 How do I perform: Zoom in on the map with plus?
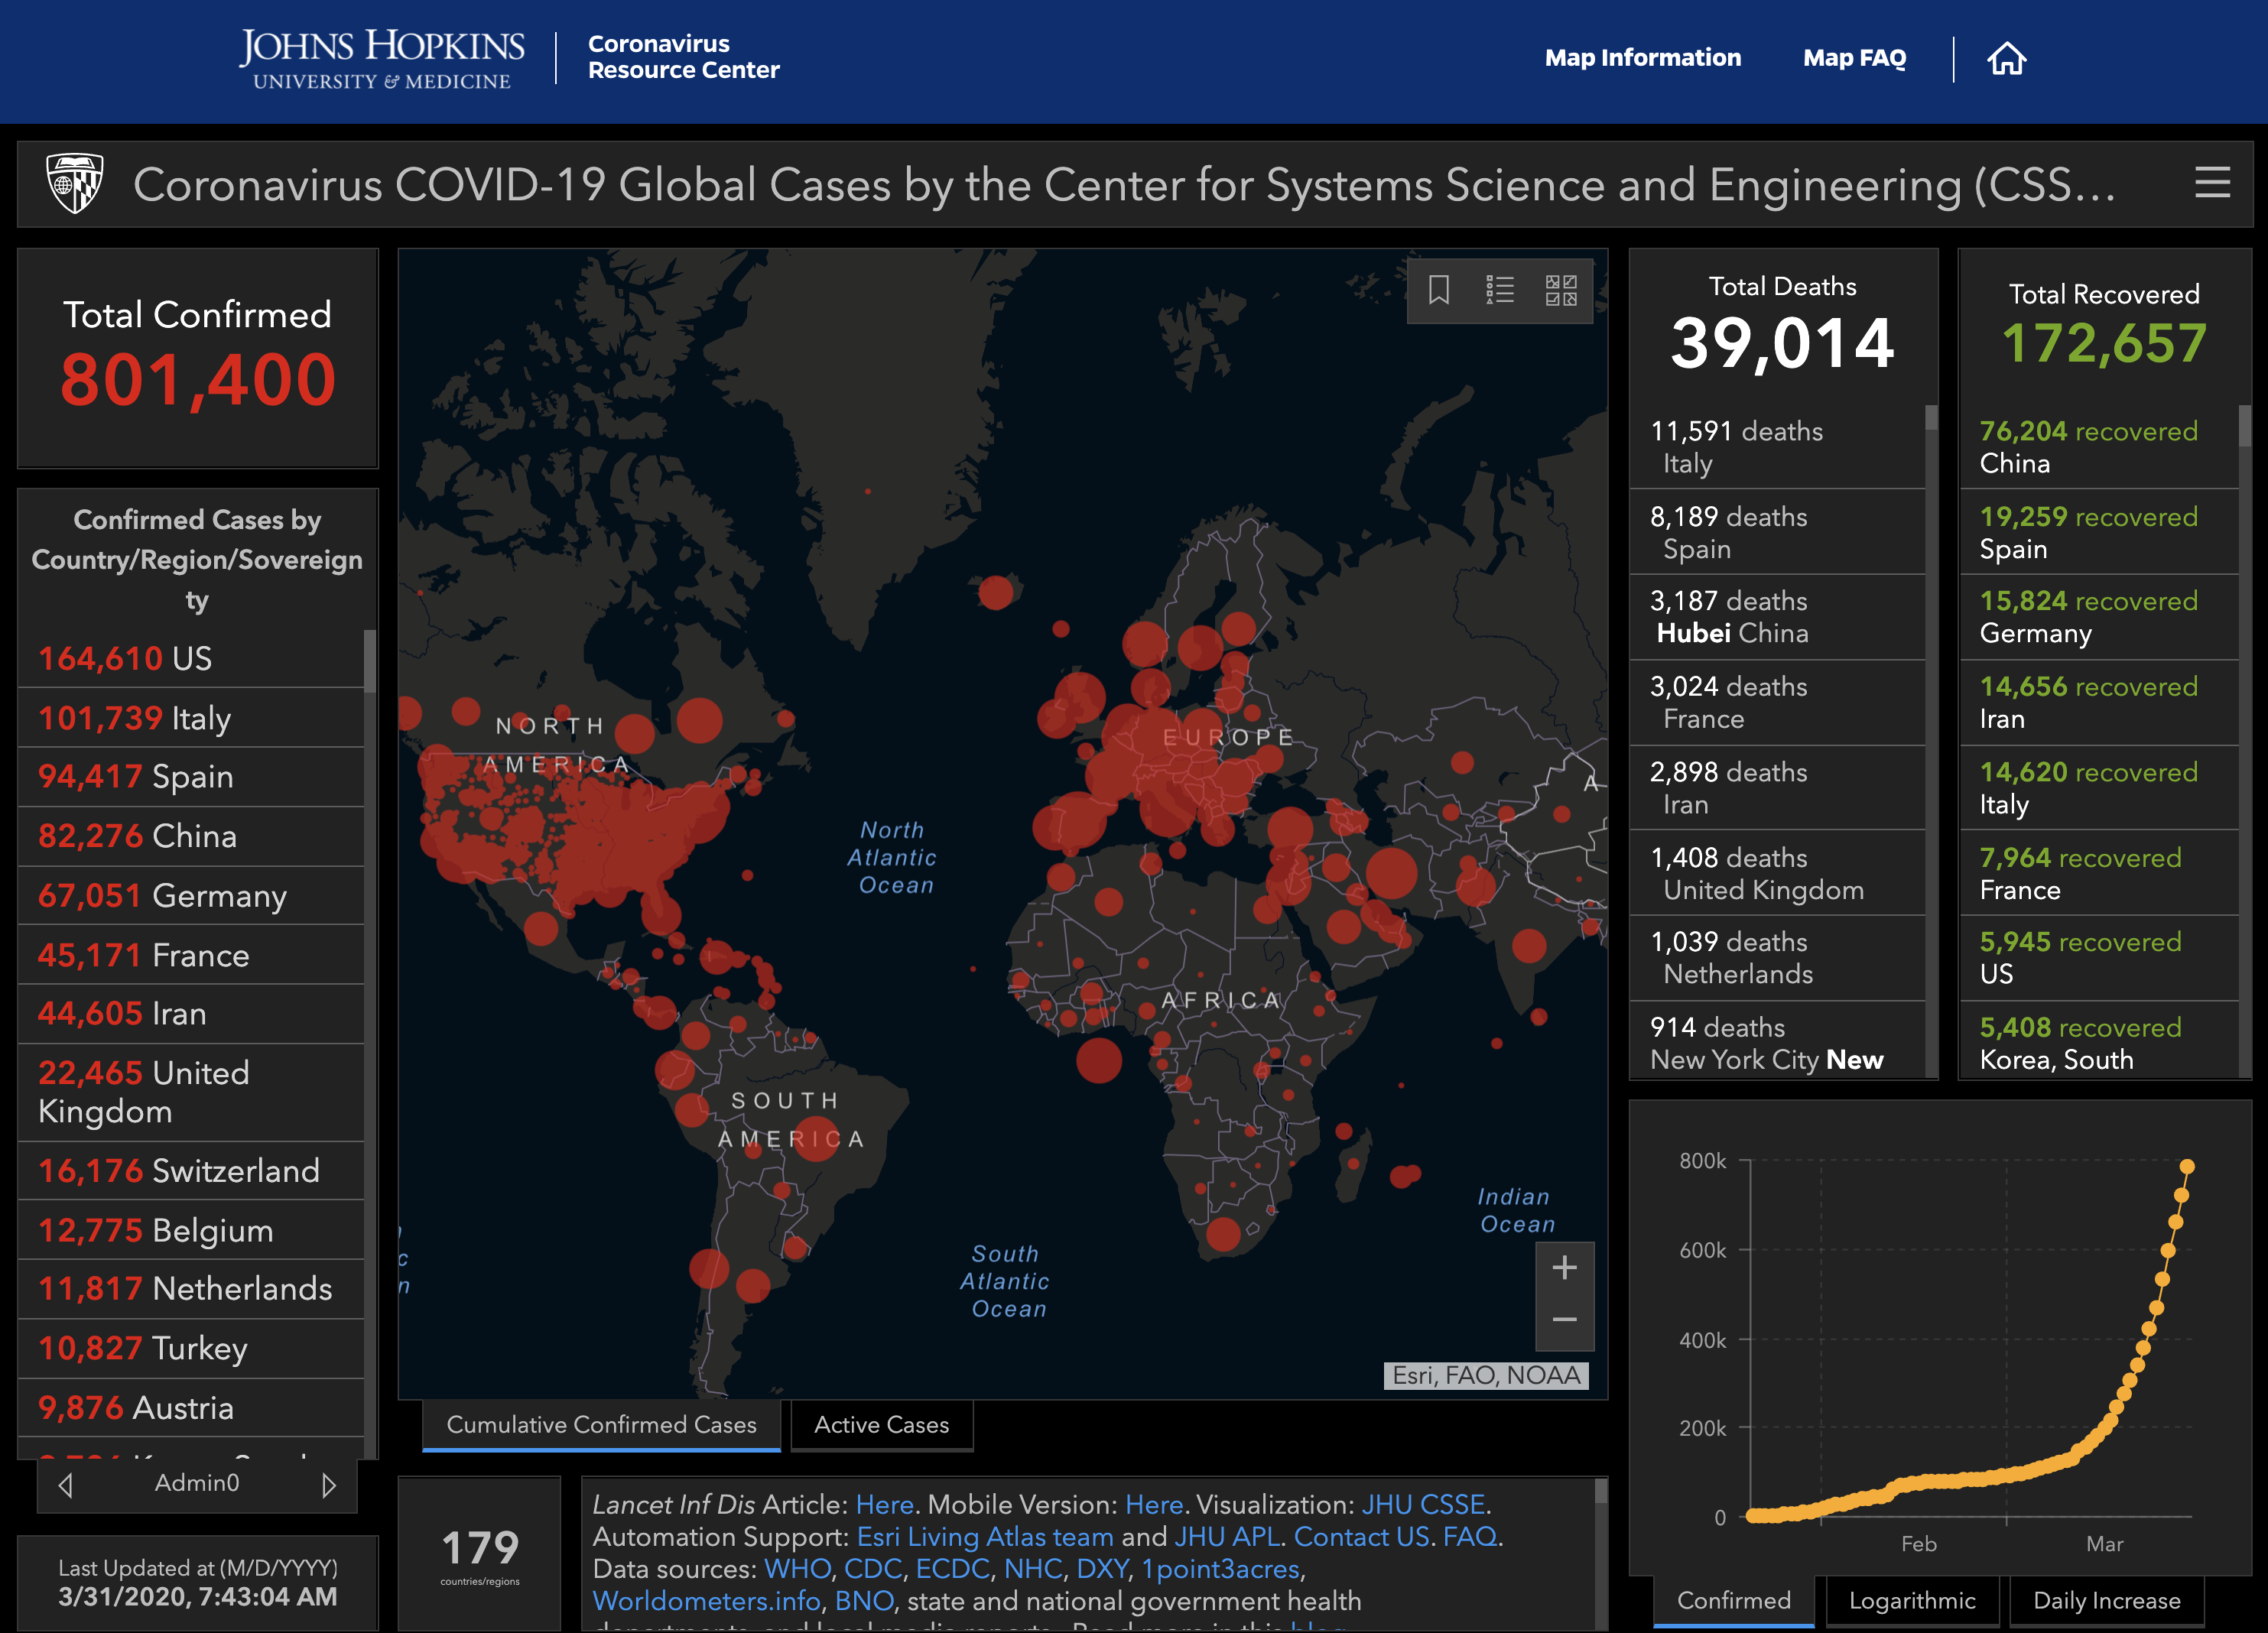coord(1564,1267)
